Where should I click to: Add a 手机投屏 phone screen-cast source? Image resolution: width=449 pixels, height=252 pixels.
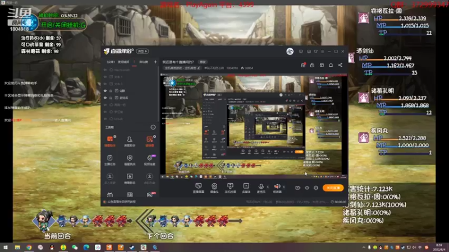coord(230,188)
